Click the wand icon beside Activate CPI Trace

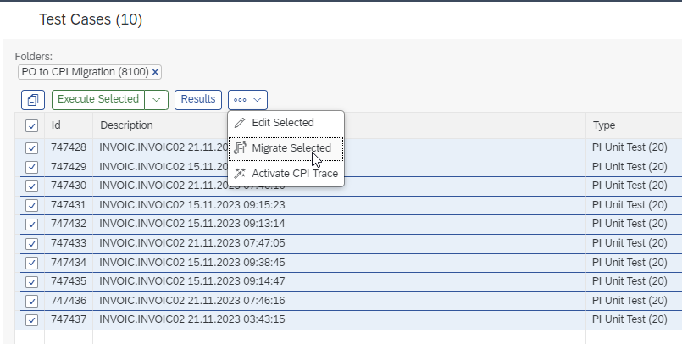point(240,174)
